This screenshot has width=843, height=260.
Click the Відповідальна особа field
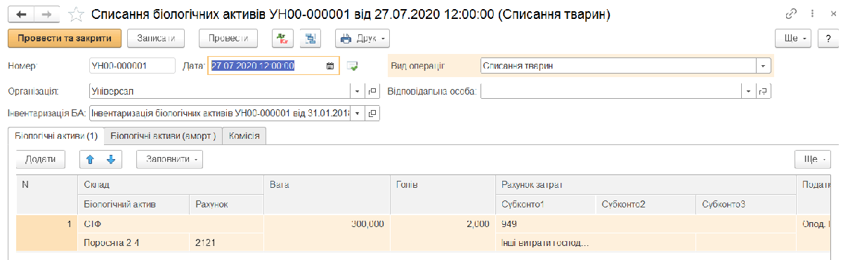[611, 91]
